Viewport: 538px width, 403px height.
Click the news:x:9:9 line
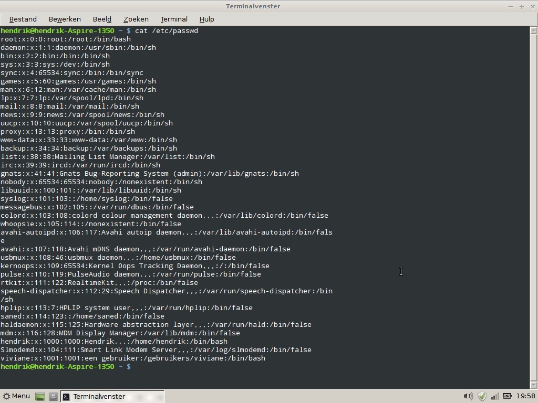tap(82, 115)
